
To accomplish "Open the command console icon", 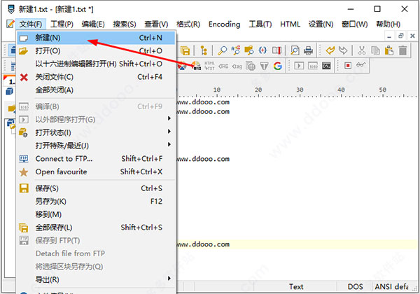I will 326,66.
